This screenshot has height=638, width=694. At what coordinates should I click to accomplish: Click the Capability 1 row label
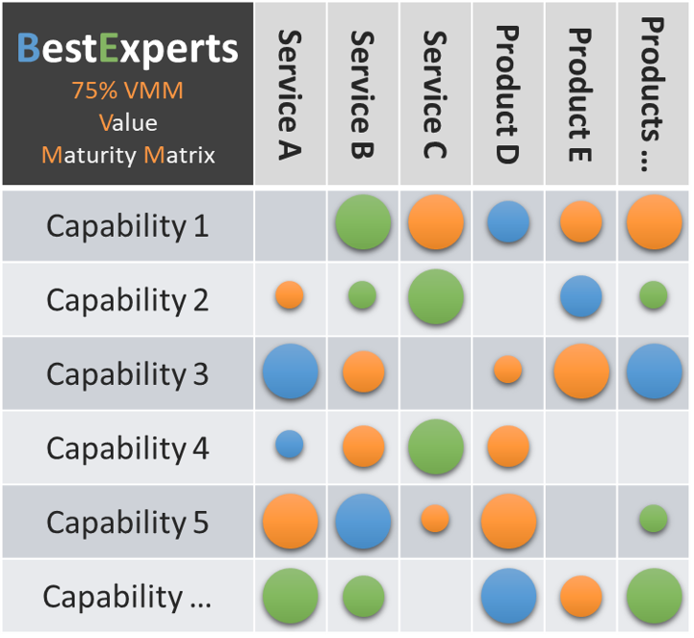127,226
